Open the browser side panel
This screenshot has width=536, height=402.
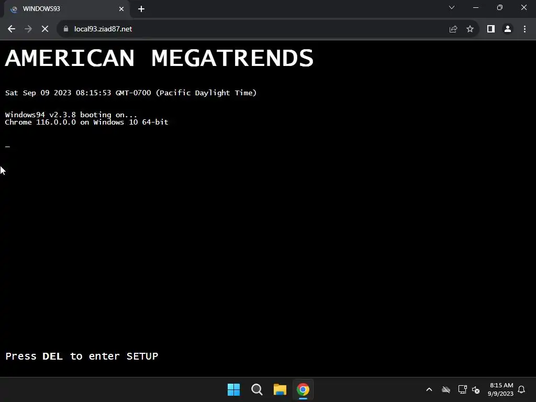pos(491,29)
